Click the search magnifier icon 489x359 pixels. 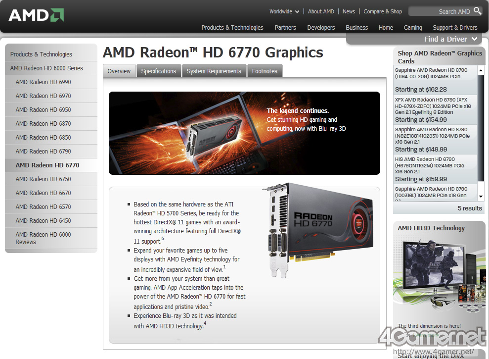477,11
